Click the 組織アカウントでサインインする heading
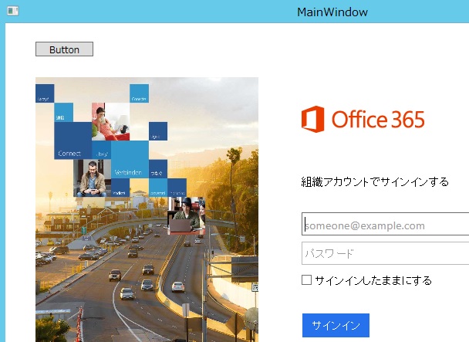 click(375, 181)
